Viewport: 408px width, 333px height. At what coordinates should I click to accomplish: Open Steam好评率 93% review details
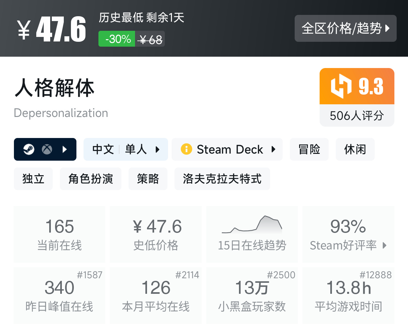coord(348,234)
